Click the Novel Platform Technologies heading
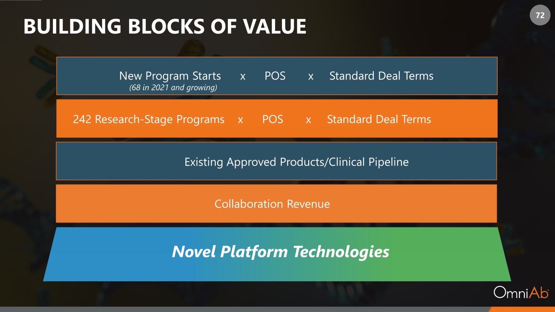 (x=280, y=252)
